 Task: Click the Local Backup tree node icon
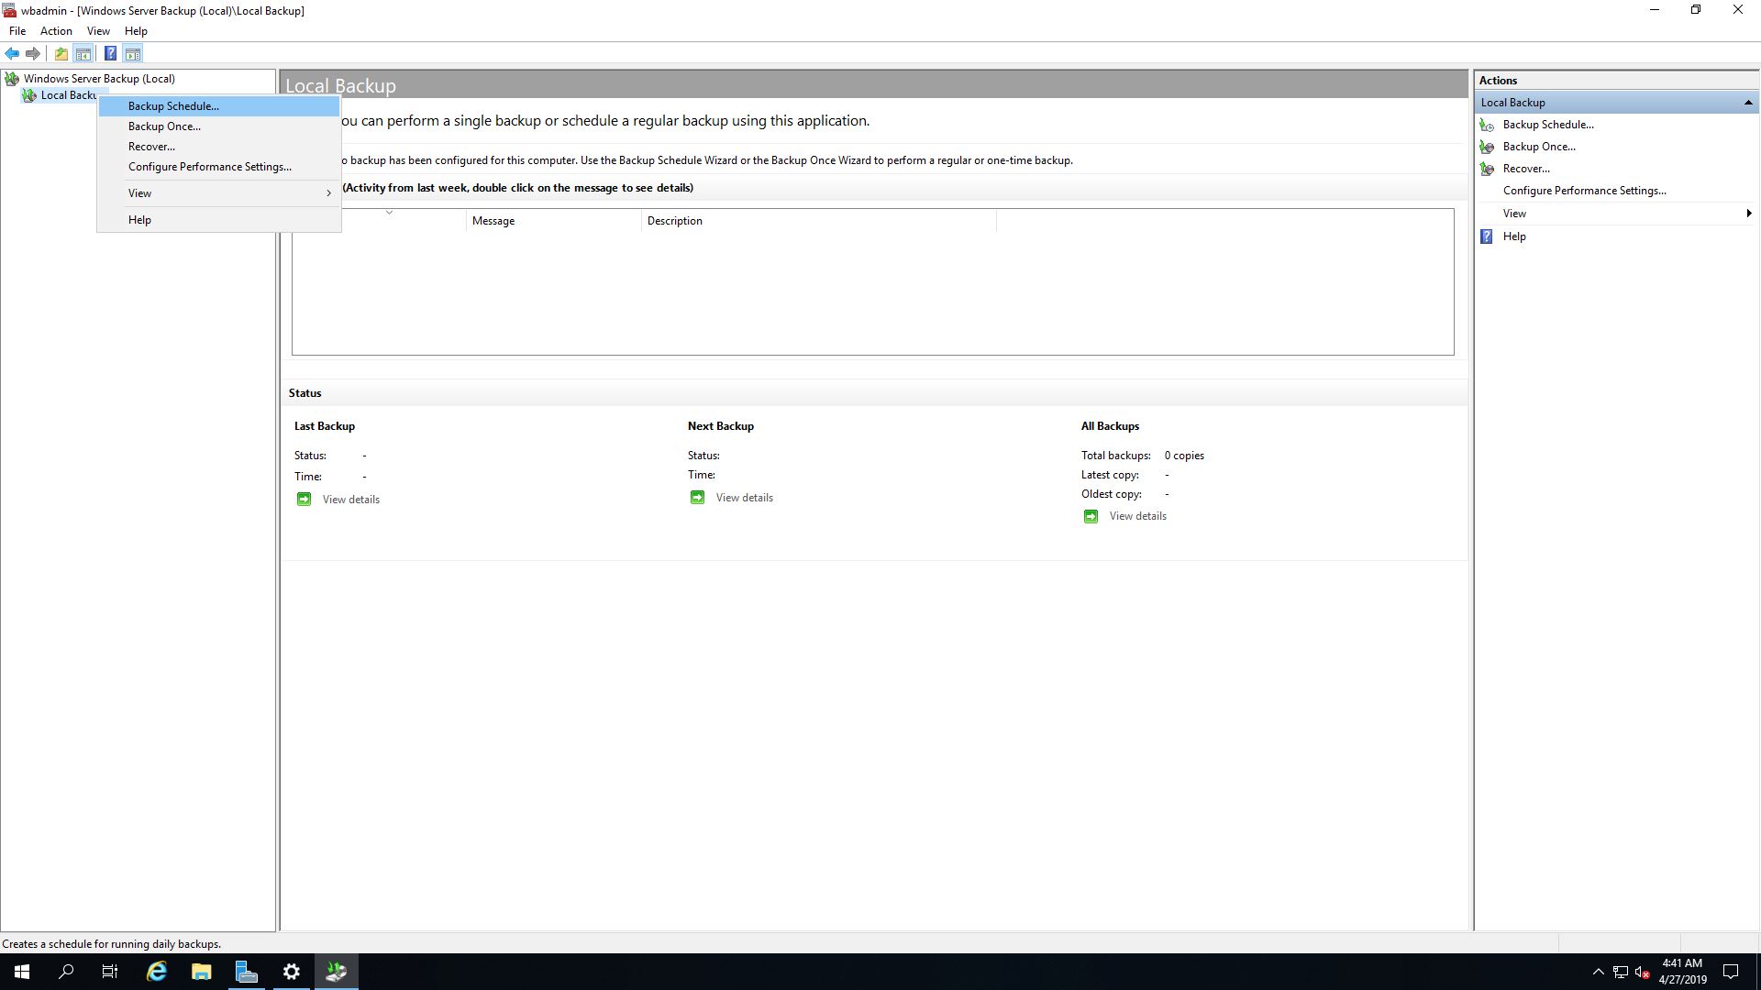29,95
